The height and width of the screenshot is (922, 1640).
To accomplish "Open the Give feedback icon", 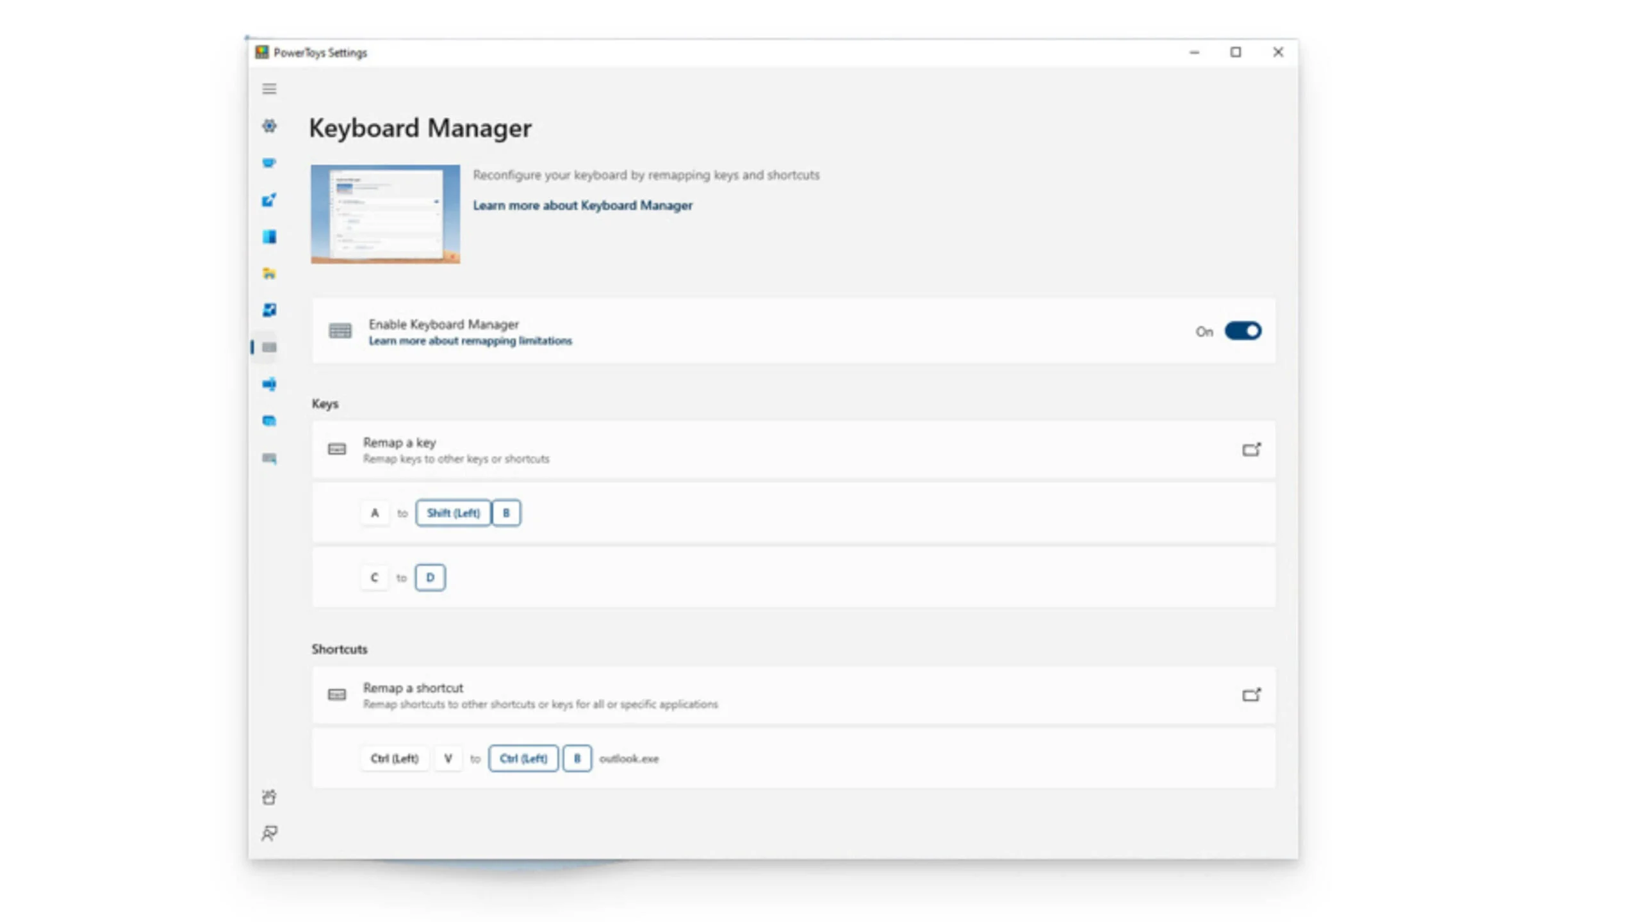I will [x=269, y=833].
